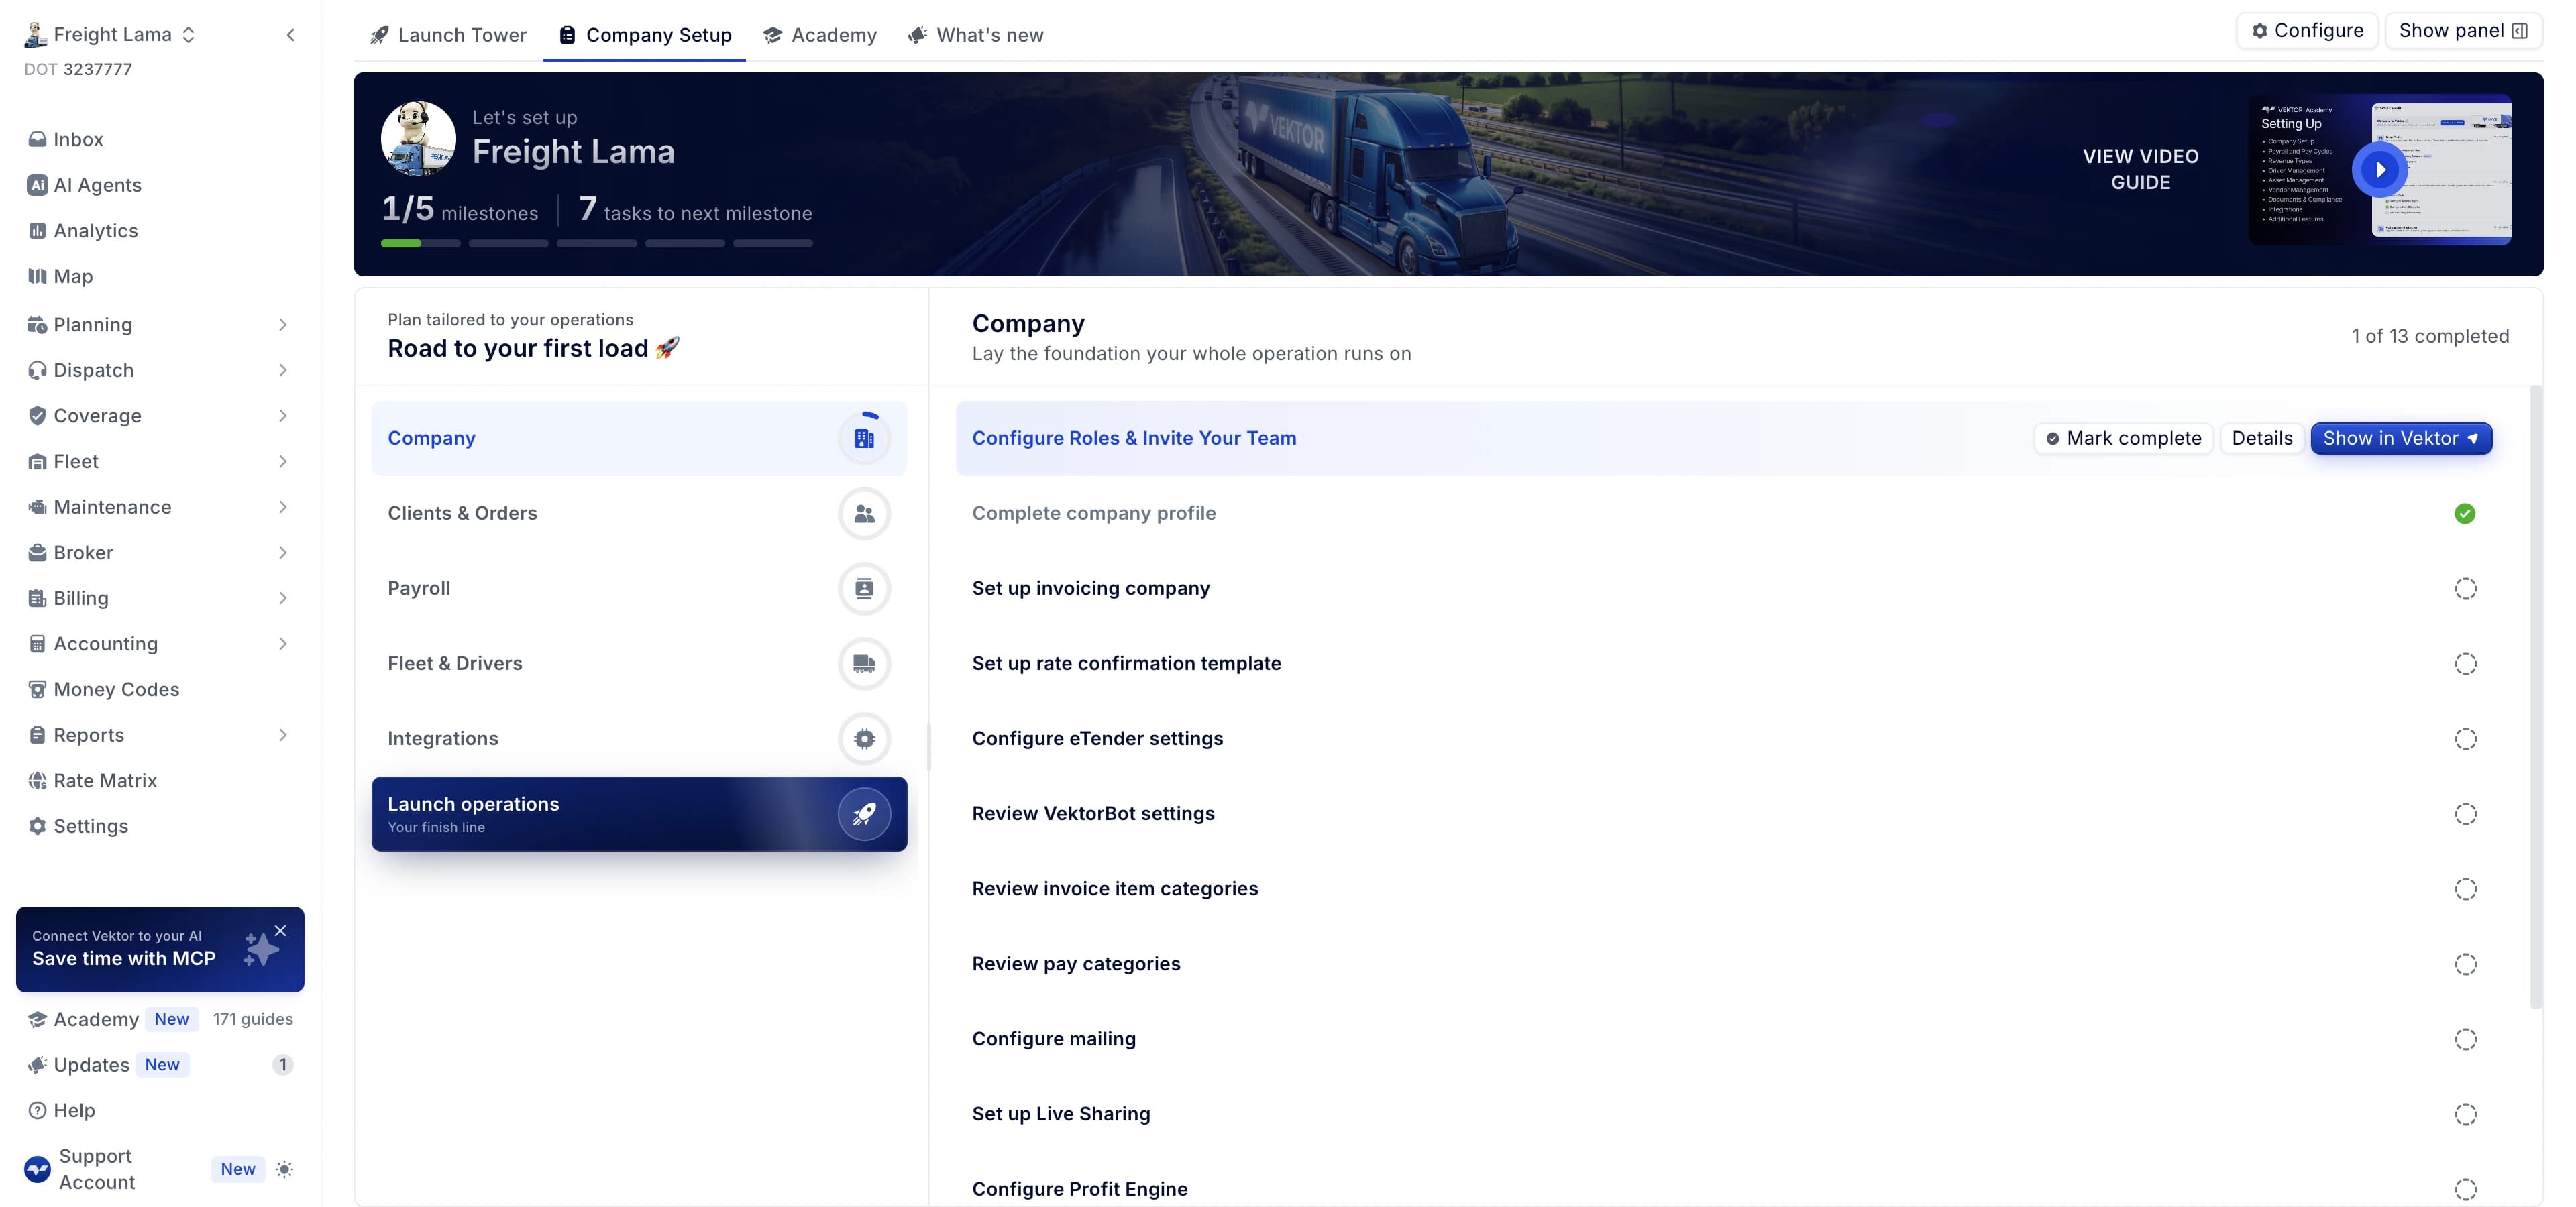Toggle status circle for Configure eTender settings
2576x1207 pixels.
pos(2465,738)
